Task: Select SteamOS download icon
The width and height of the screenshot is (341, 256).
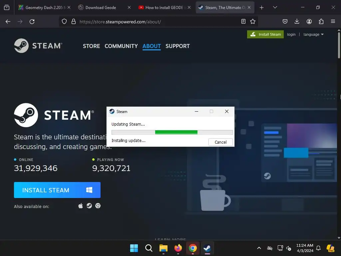Action: click(89, 206)
